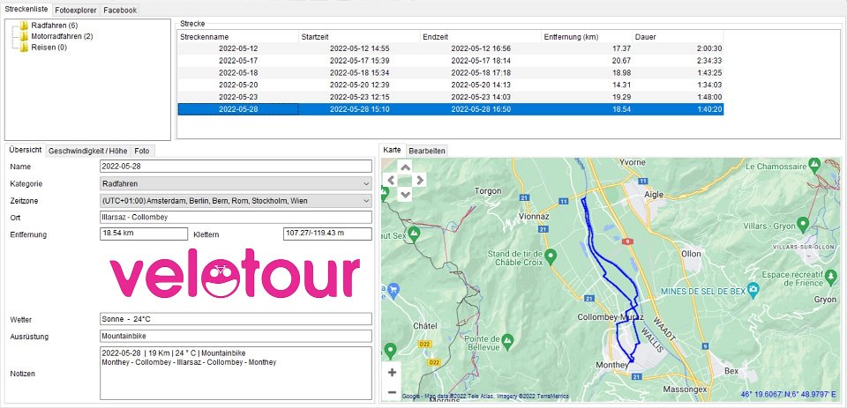Zoom out the map with minus button
The image size is (847, 408).
[392, 392]
